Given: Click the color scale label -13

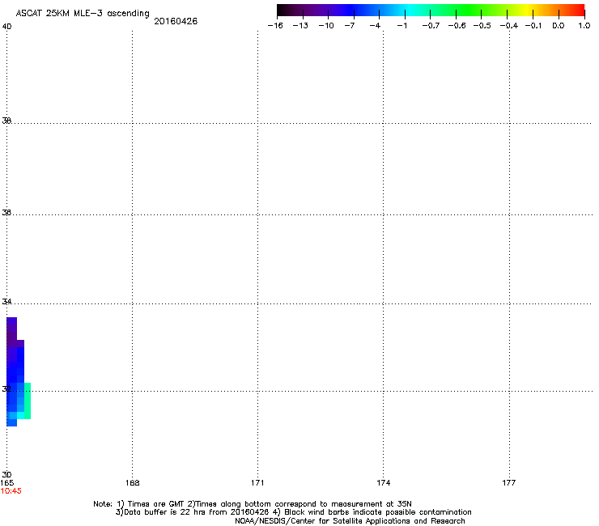Looking at the screenshot, I should point(300,26).
